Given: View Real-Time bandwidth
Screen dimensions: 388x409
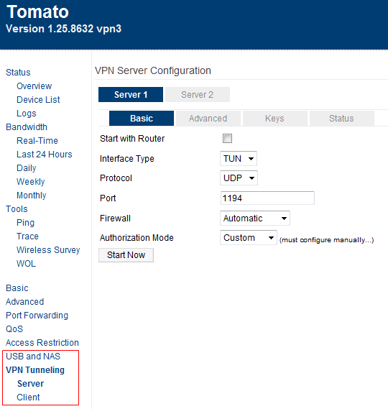Looking at the screenshot, I should pyautogui.click(x=37, y=141).
